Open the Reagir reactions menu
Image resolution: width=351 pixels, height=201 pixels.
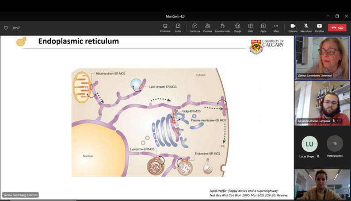coord(238,28)
